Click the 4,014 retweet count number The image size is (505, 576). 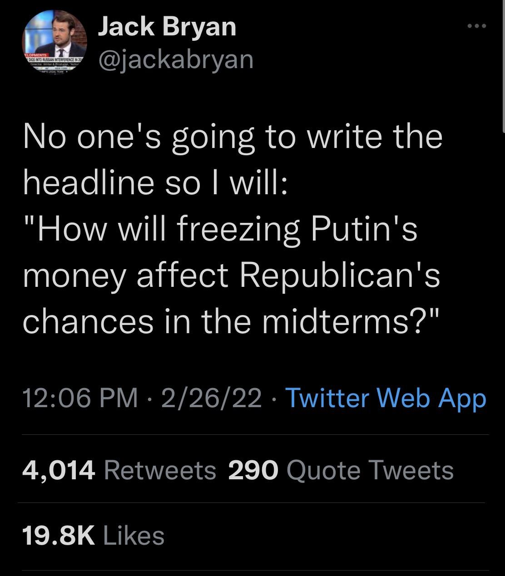[x=59, y=470]
